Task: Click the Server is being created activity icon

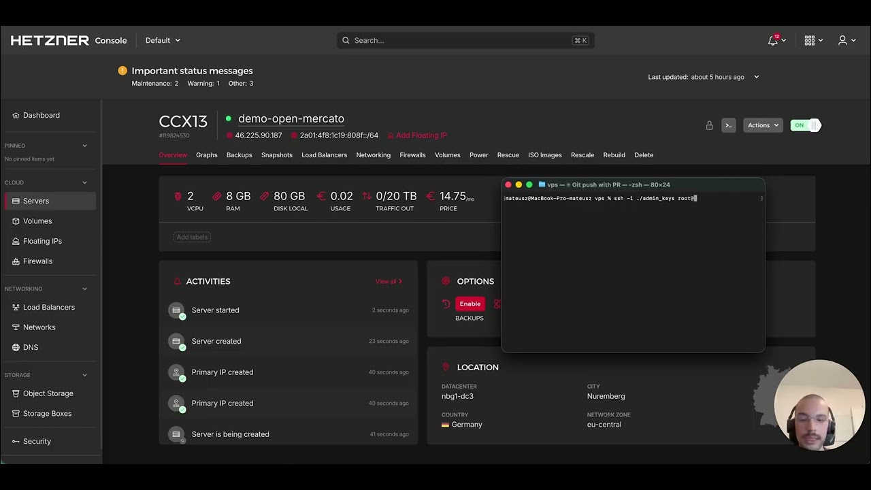Action: (176, 434)
